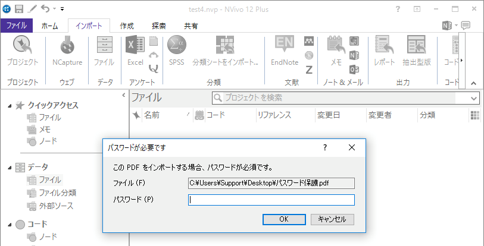Collapse the データ section in navigation
484x246 pixels.
tap(10, 168)
